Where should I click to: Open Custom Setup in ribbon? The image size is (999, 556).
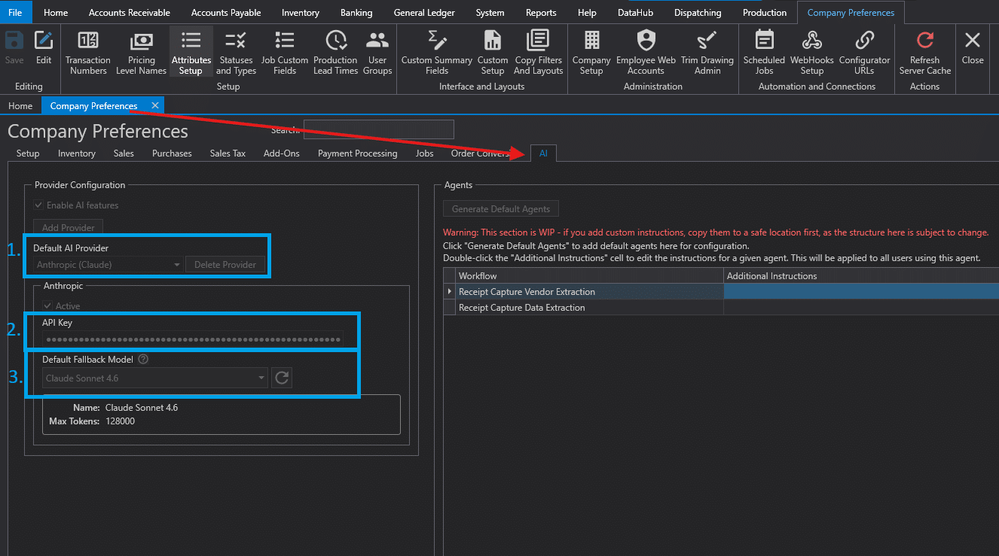493,53
